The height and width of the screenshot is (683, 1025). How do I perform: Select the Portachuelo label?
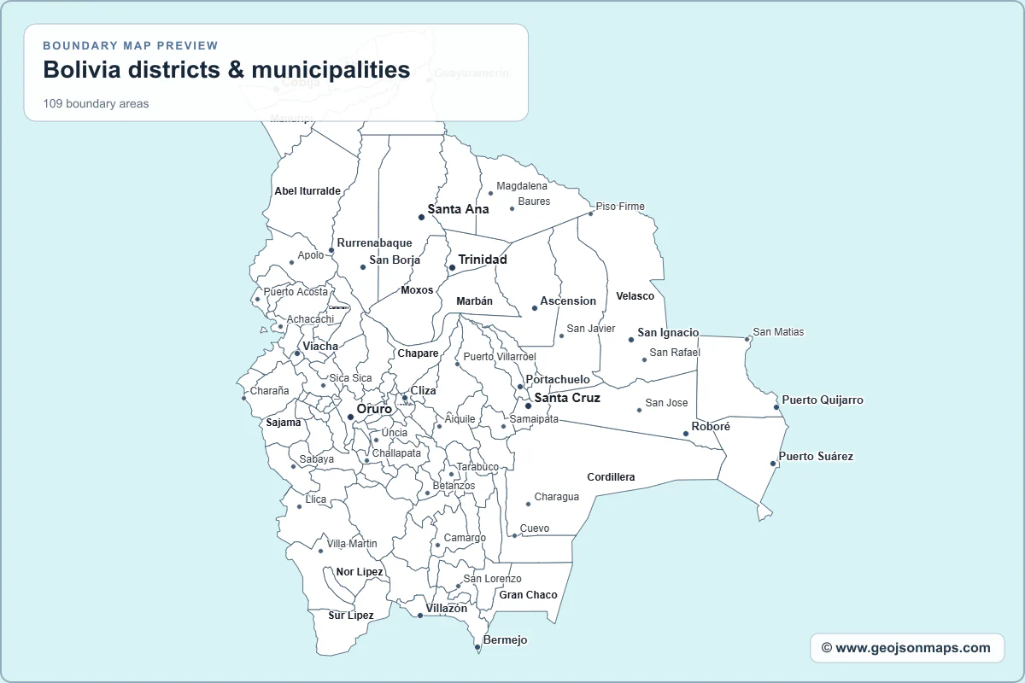point(558,380)
